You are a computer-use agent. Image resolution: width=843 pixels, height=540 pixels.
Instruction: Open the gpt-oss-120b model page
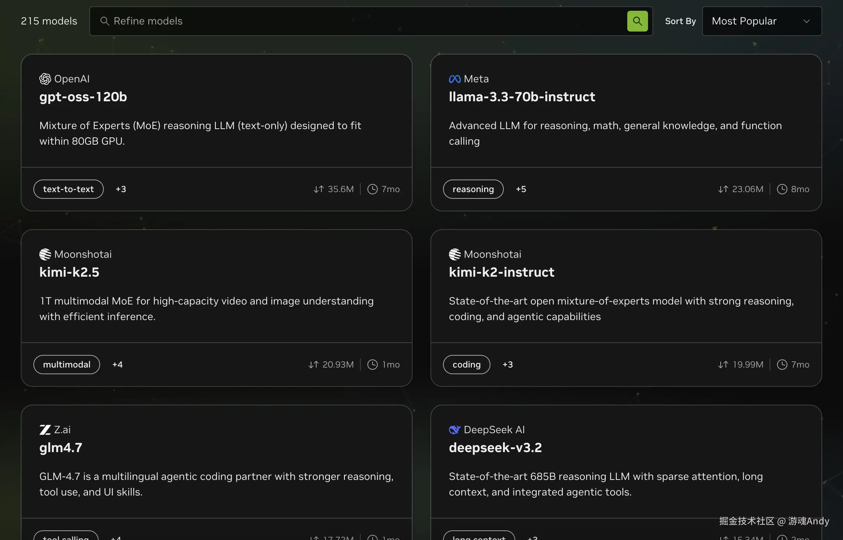click(x=83, y=97)
